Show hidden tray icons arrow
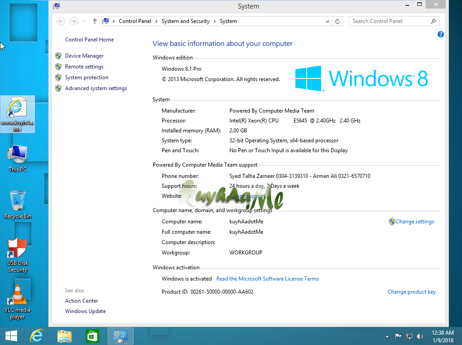462x345 pixels. pos(387,336)
